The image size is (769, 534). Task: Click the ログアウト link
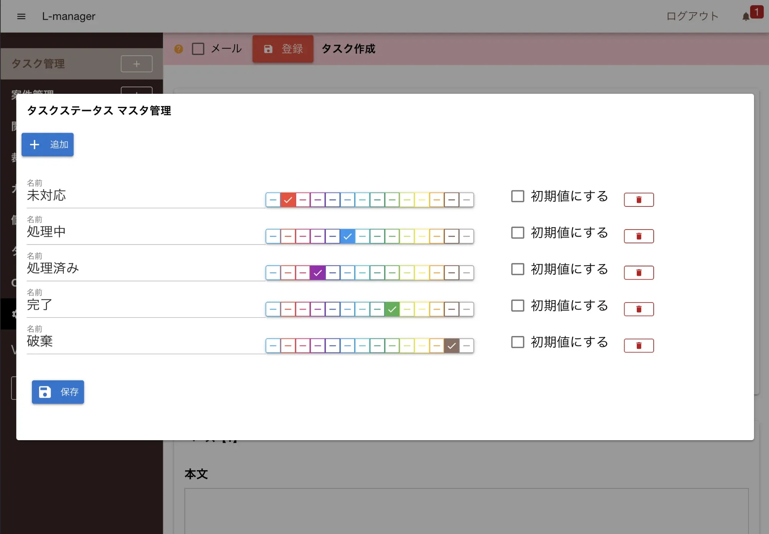(692, 16)
